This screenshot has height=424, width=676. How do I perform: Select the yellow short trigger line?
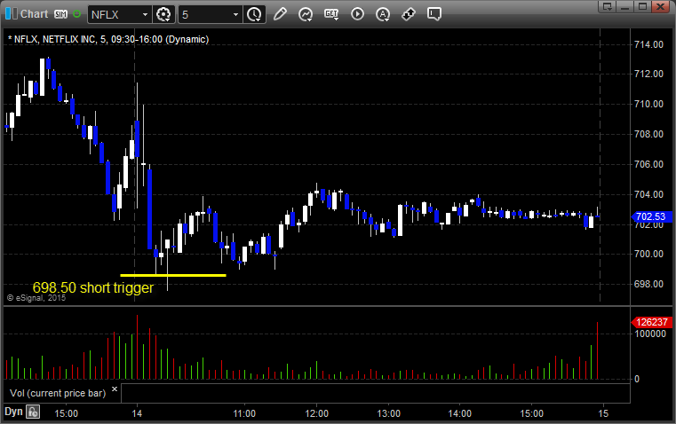tap(173, 275)
